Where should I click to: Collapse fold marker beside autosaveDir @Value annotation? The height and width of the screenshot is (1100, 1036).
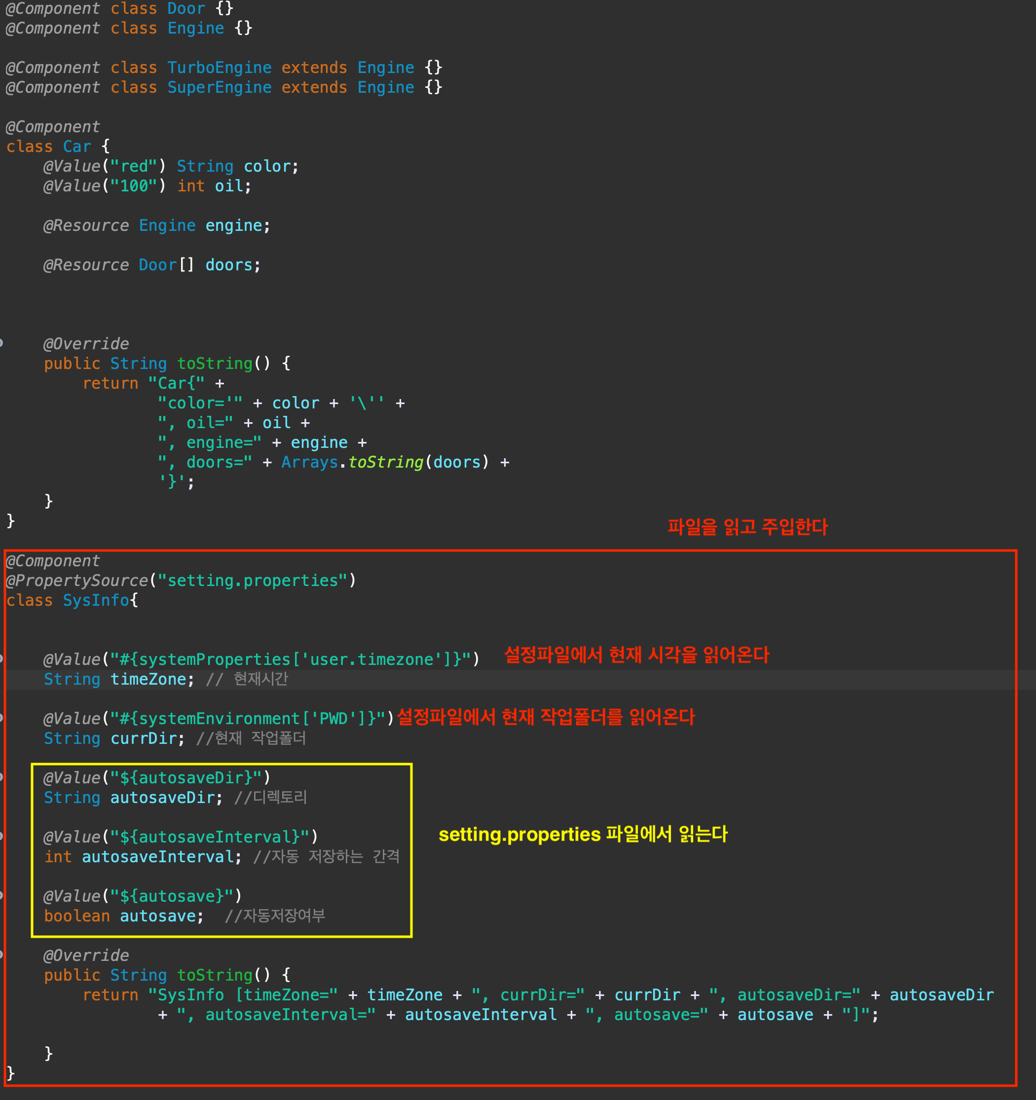pyautogui.click(x=1, y=777)
